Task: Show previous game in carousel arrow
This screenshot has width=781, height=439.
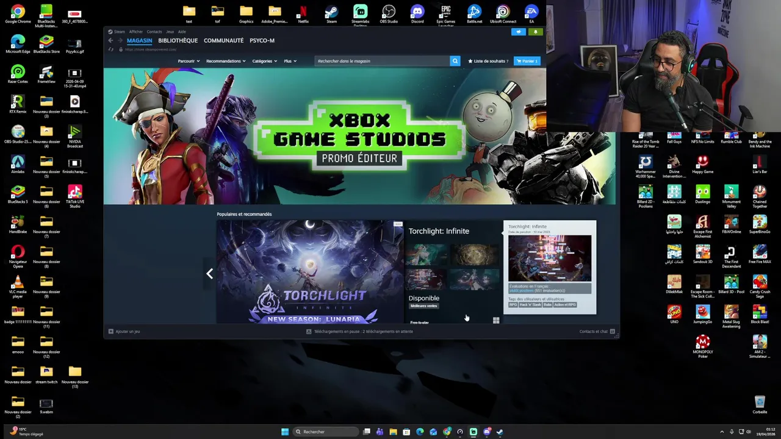Action: 209,274
